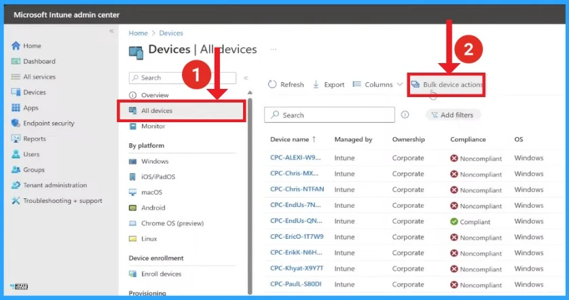This screenshot has height=300, width=569.
Task: Click the Users person icon
Action: (x=16, y=154)
